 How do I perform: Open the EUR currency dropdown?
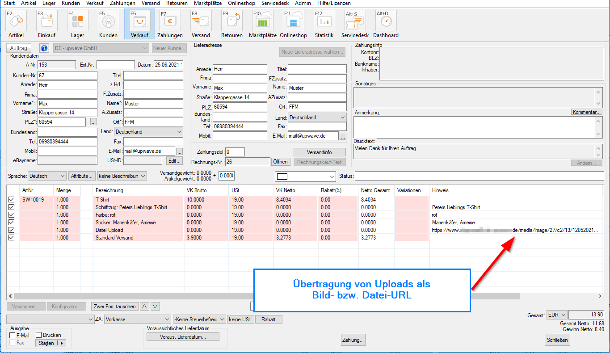point(557,315)
